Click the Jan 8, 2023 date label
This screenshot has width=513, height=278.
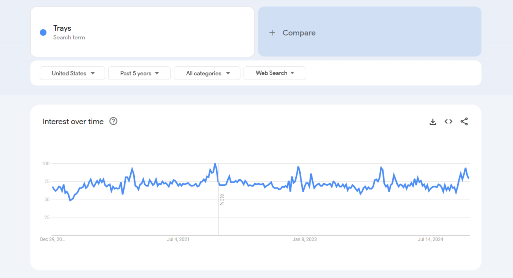point(305,240)
